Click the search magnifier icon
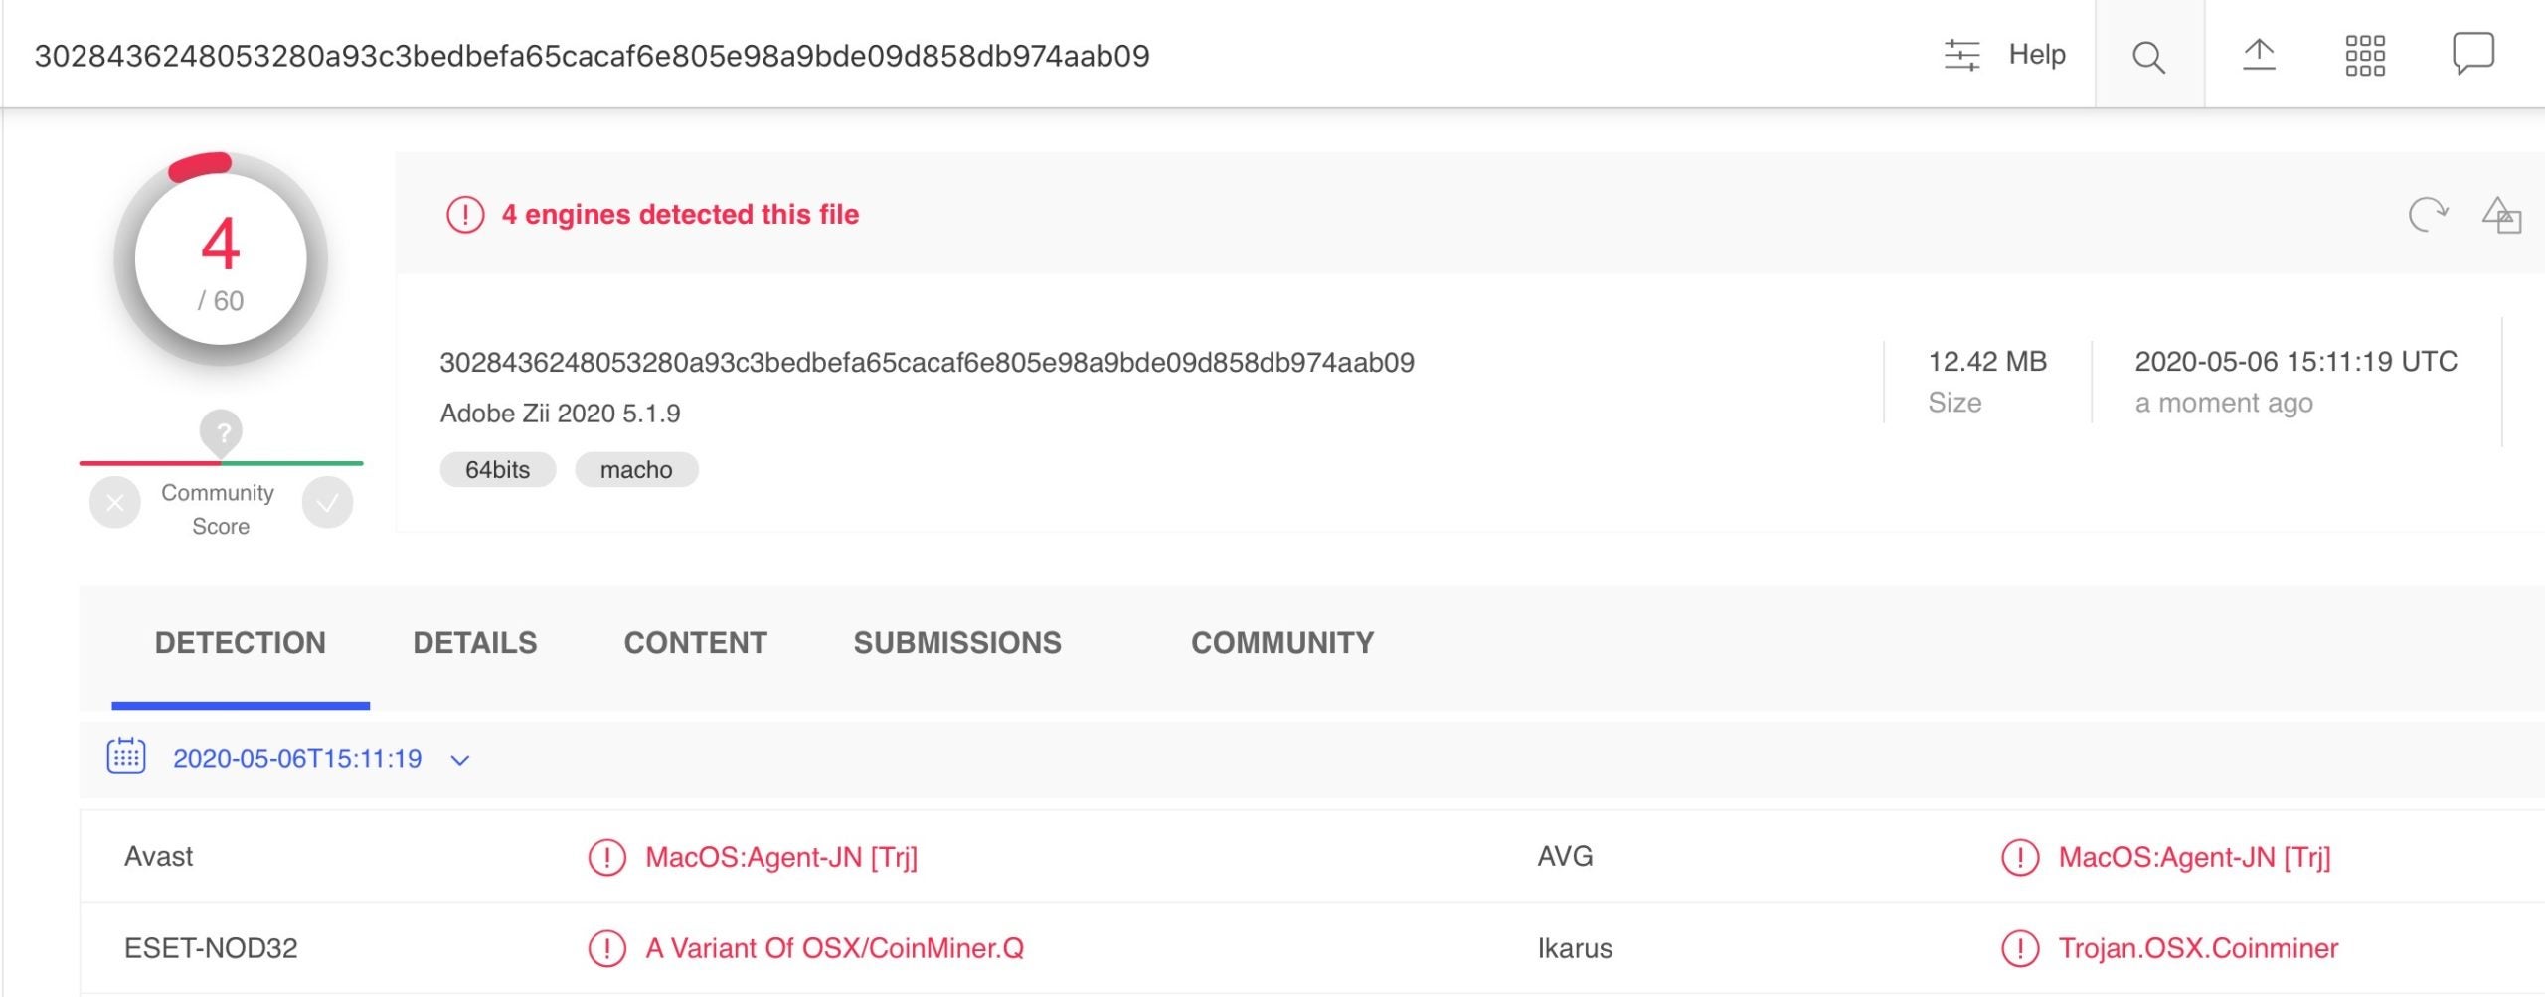 (2148, 56)
